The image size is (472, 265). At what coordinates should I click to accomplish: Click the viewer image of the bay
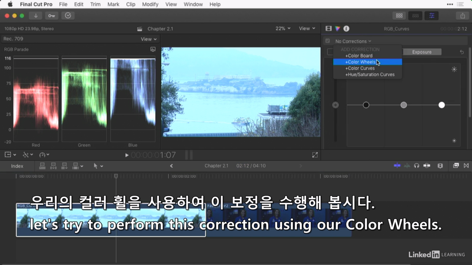point(242,92)
